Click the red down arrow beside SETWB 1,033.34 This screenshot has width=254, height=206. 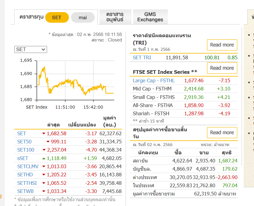coord(44,191)
